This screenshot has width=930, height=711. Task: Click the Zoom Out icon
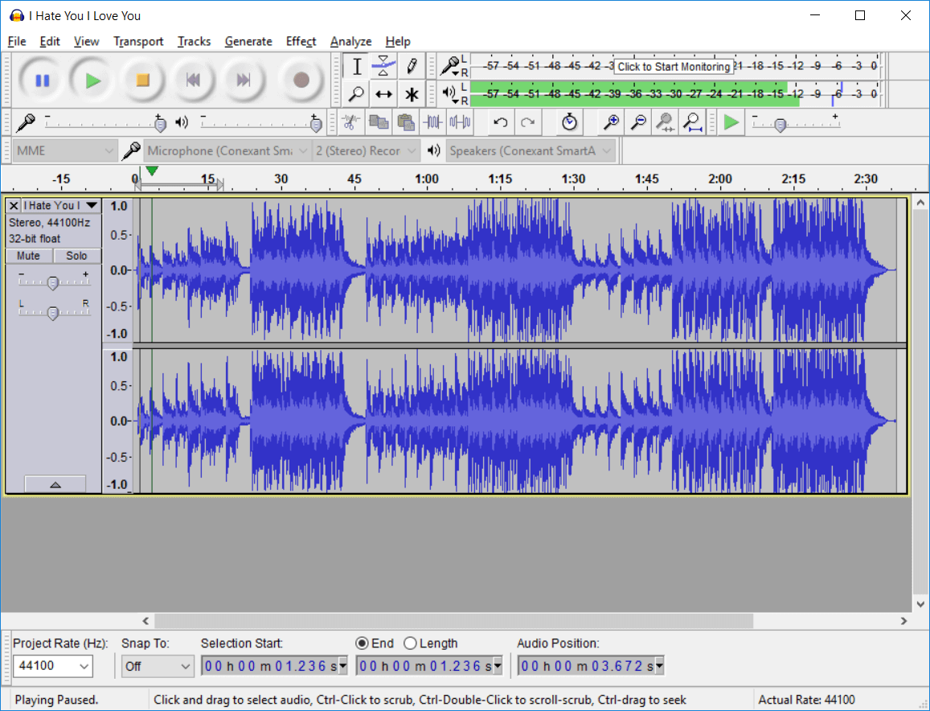point(638,123)
